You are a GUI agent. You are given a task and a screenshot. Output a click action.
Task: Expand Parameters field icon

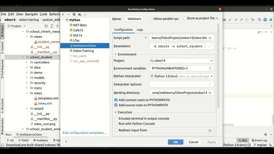point(210,46)
